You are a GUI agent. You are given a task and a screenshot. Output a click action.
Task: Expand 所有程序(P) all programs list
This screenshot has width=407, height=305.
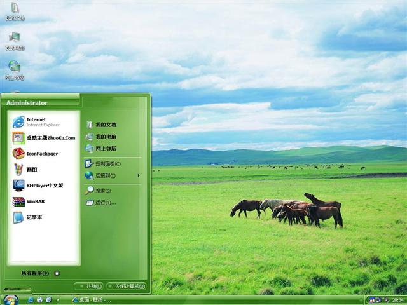pyautogui.click(x=41, y=273)
